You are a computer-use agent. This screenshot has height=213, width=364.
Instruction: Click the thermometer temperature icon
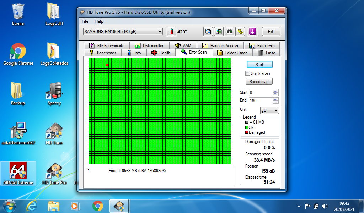click(x=171, y=32)
